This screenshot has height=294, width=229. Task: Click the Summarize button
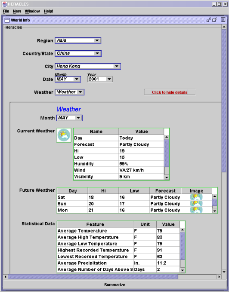click(114, 285)
